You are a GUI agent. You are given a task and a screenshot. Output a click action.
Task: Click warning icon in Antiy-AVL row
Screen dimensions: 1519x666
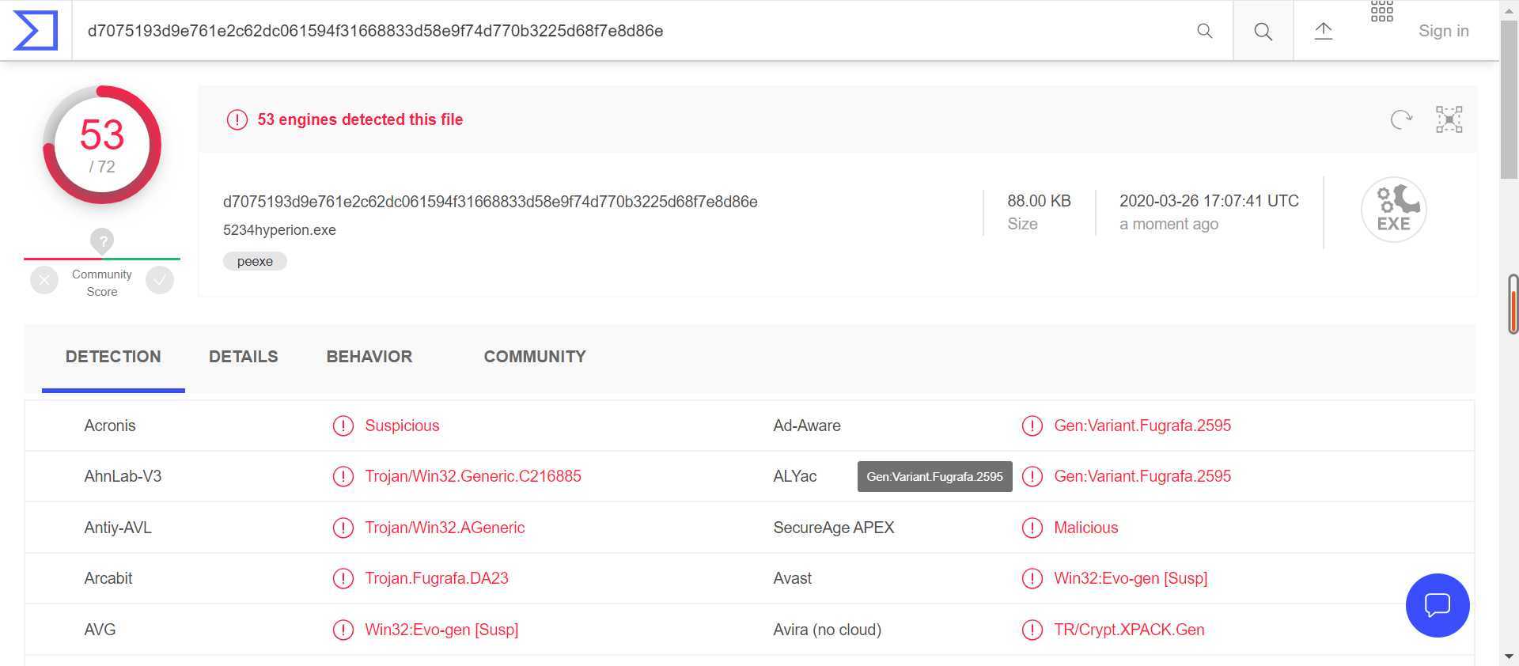point(343,528)
